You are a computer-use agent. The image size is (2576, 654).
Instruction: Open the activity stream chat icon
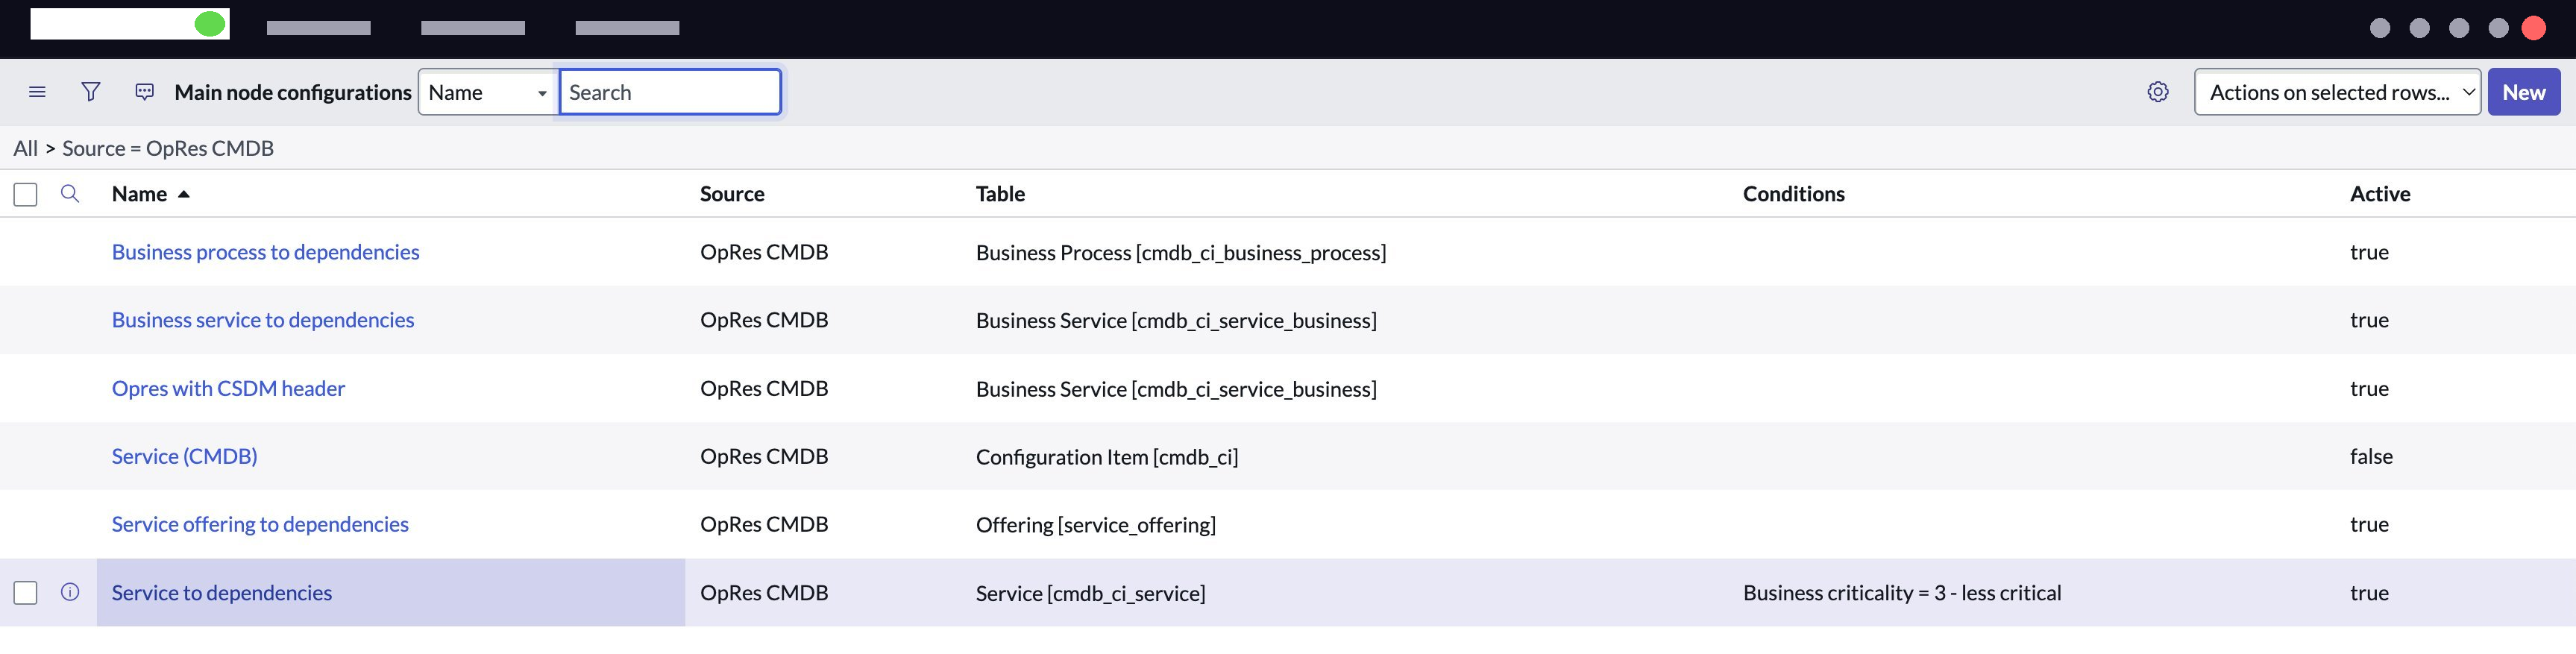pos(145,92)
